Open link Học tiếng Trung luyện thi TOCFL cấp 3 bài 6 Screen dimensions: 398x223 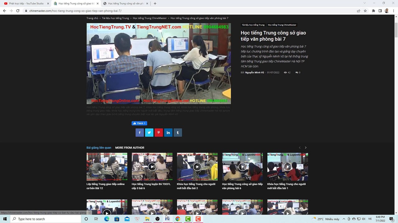click(151, 186)
